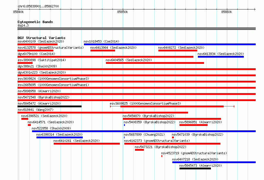Click thick red bar of esv3609825

(x=172, y=106)
